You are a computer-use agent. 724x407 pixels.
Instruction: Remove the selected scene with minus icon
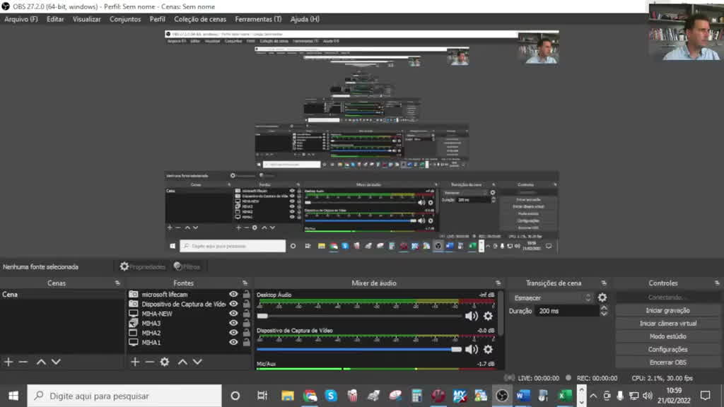[x=23, y=362]
